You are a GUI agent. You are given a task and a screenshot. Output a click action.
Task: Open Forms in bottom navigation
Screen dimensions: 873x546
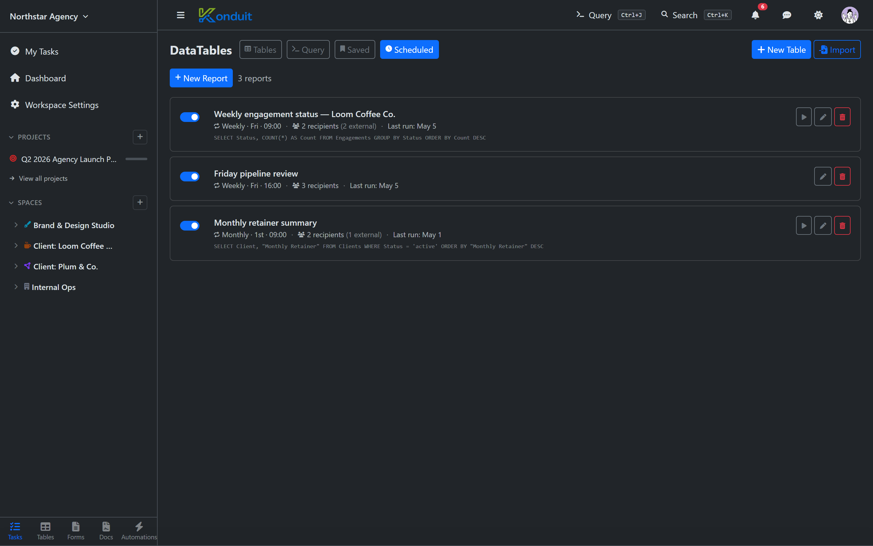pos(76,531)
